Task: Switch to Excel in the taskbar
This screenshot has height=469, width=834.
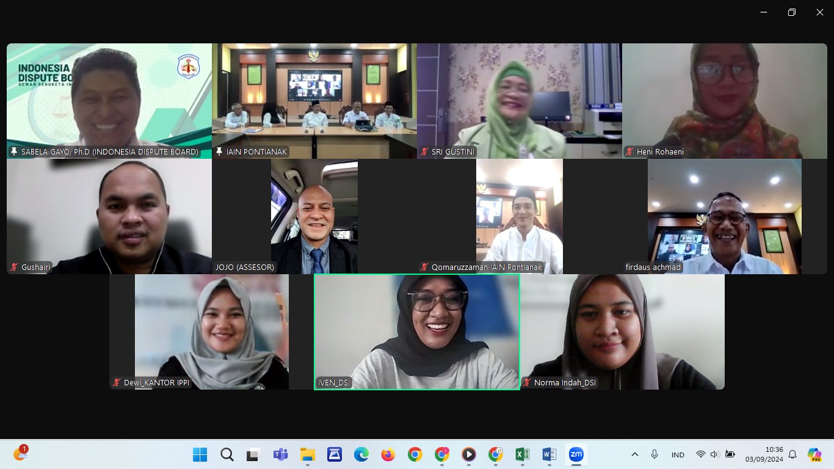Action: click(x=522, y=454)
